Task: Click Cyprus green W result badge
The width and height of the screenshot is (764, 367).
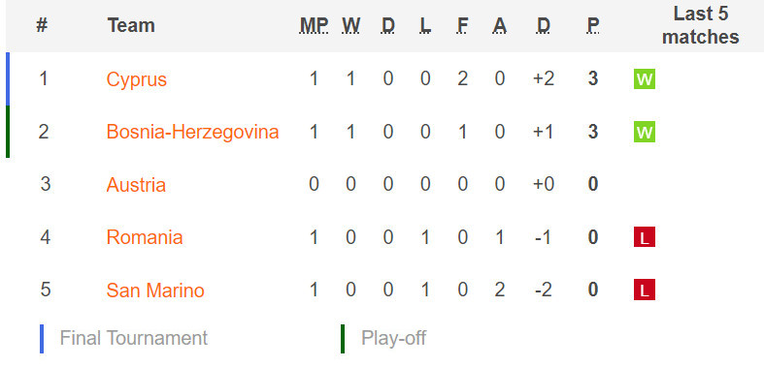Action: coord(645,79)
